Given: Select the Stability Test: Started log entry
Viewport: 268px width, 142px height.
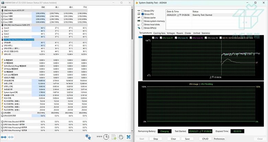Looking at the screenshot, I should click(205, 15).
